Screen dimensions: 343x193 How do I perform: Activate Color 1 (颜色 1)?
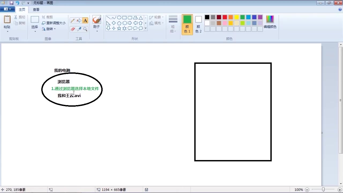(187, 24)
